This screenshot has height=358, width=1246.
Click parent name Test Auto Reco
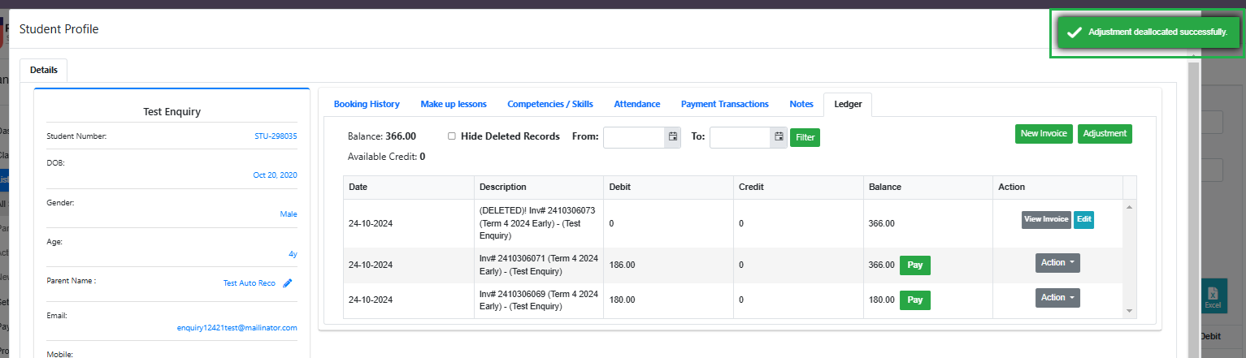(x=250, y=283)
